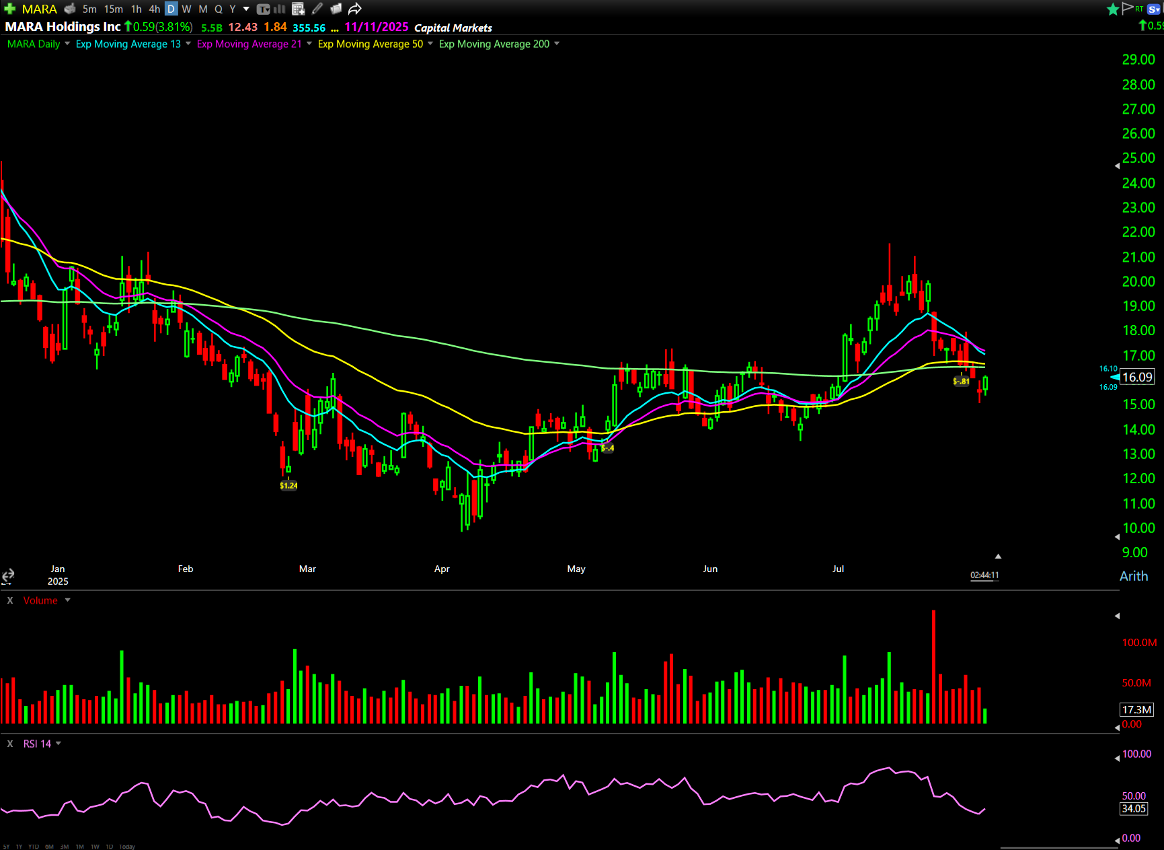The image size is (1164, 850).
Task: Click the Arith scale toggle
Action: pyautogui.click(x=1134, y=576)
